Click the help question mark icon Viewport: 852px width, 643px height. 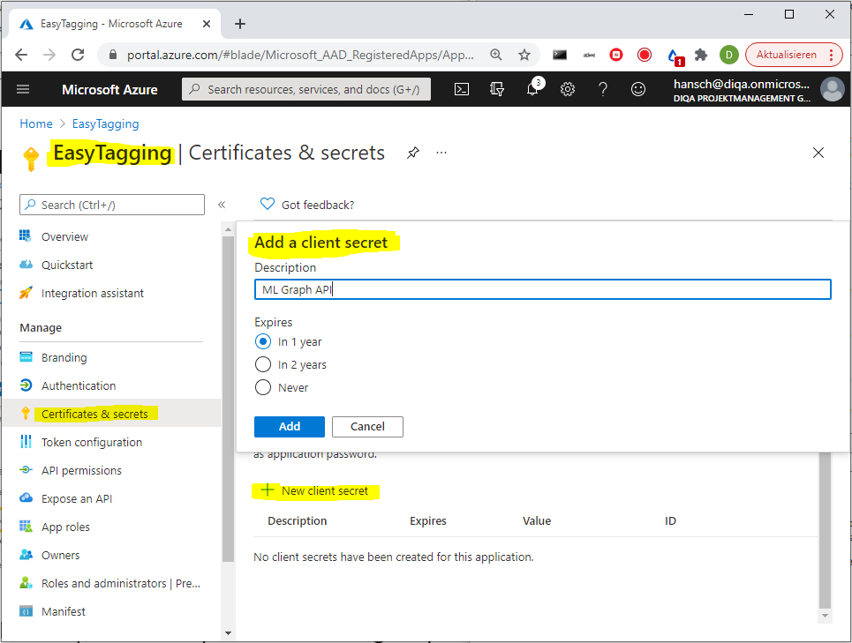(x=603, y=89)
